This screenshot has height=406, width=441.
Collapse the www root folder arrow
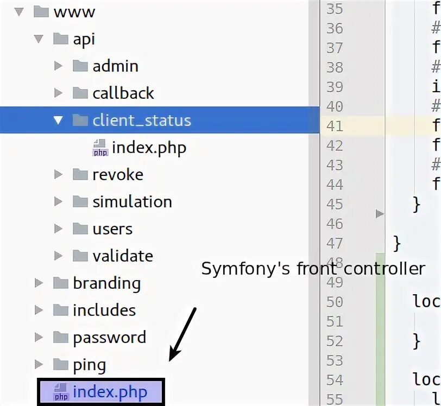coord(20,12)
